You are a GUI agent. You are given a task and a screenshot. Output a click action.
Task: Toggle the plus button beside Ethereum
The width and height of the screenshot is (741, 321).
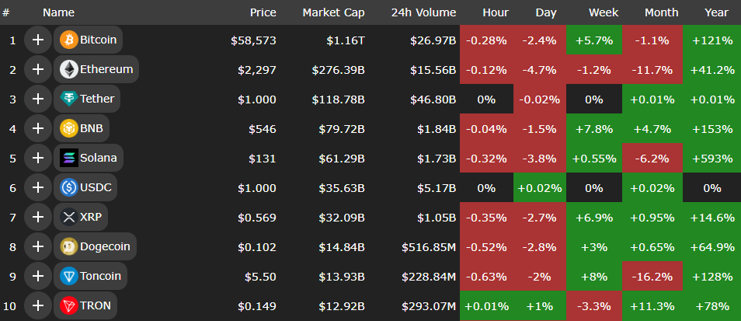pyautogui.click(x=37, y=69)
